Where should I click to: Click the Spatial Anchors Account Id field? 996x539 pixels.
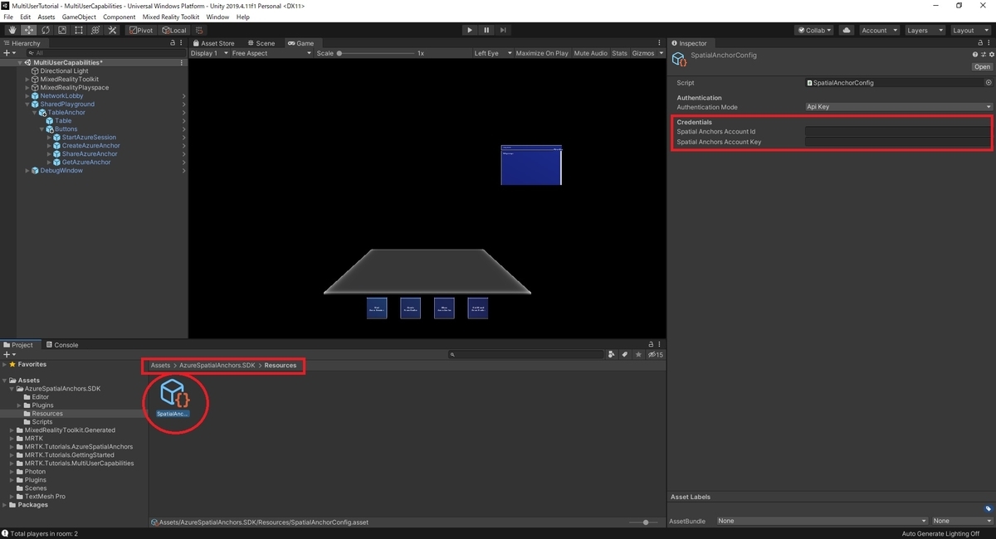click(x=899, y=132)
